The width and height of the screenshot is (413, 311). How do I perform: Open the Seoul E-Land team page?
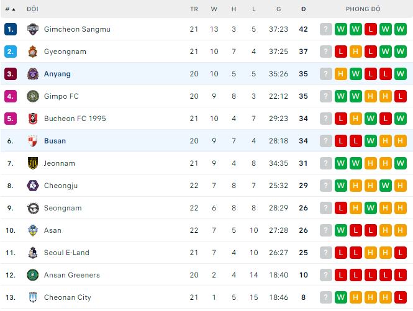point(66,253)
